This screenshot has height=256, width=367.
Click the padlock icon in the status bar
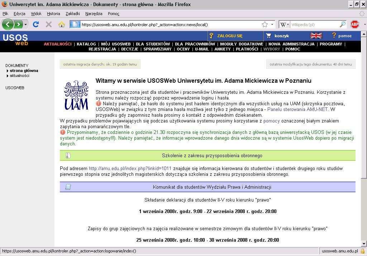[x=363, y=251]
